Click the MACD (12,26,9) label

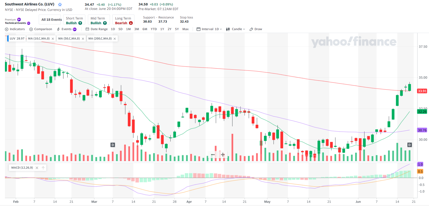point(22,168)
